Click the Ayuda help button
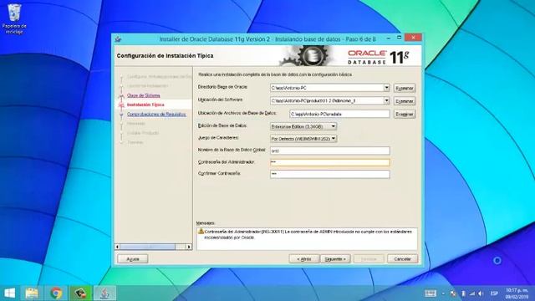This screenshot has width=535, height=301. pos(133,259)
